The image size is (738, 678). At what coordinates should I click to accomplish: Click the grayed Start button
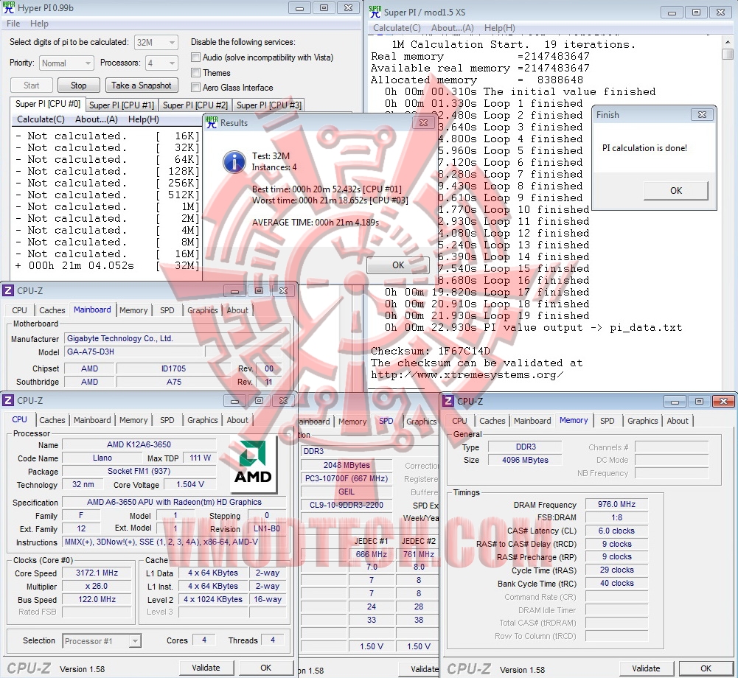(31, 85)
